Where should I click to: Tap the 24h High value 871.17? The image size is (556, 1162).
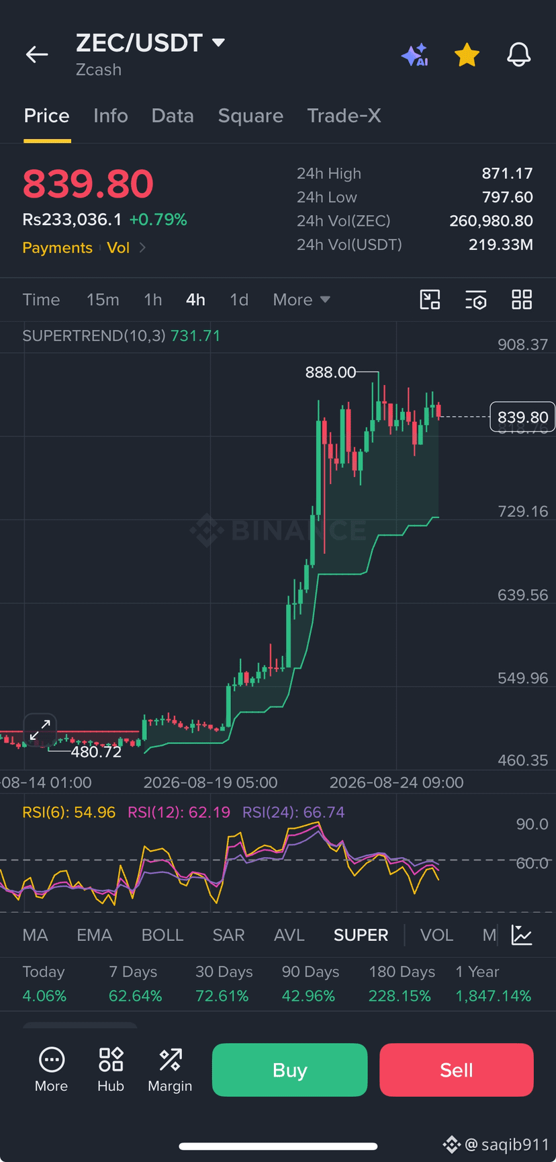(x=507, y=173)
